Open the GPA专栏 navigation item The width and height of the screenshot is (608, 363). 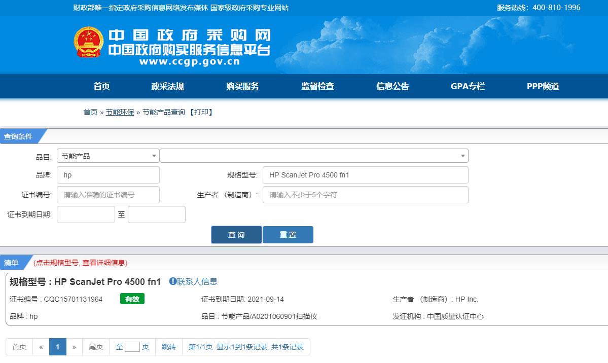[468, 86]
